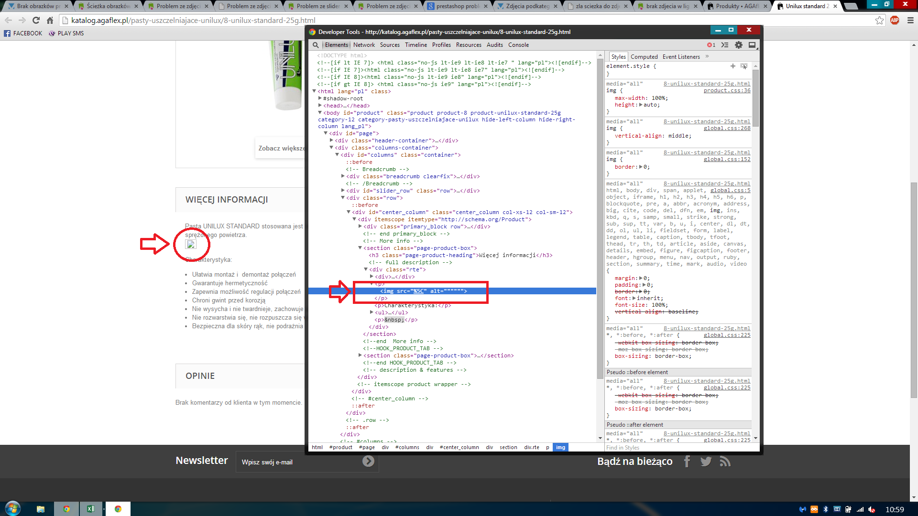Click the AdBlock Plus extension icon
This screenshot has width=918, height=516.
pos(895,20)
